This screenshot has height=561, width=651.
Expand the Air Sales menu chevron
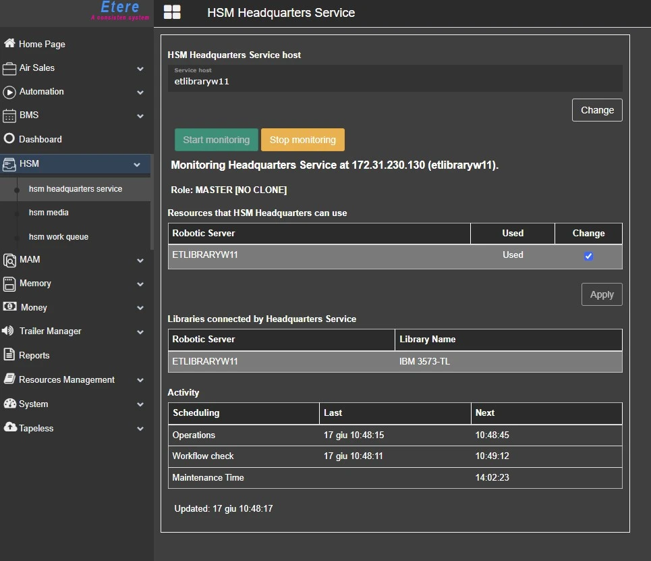(140, 69)
